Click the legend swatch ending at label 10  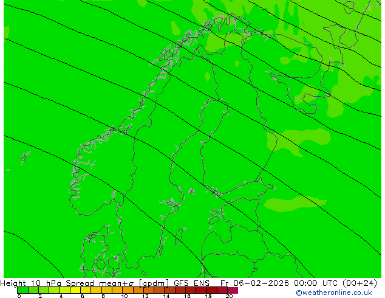tap(117, 290)
